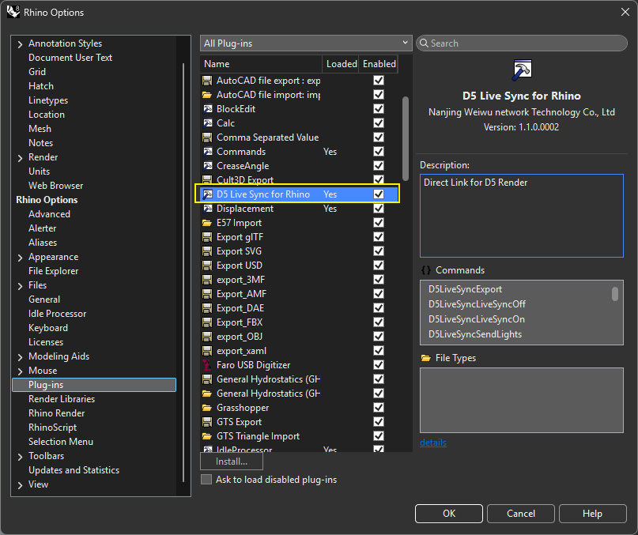
Task: Click the AutoCAD file export plug-in icon
Action: [207, 81]
